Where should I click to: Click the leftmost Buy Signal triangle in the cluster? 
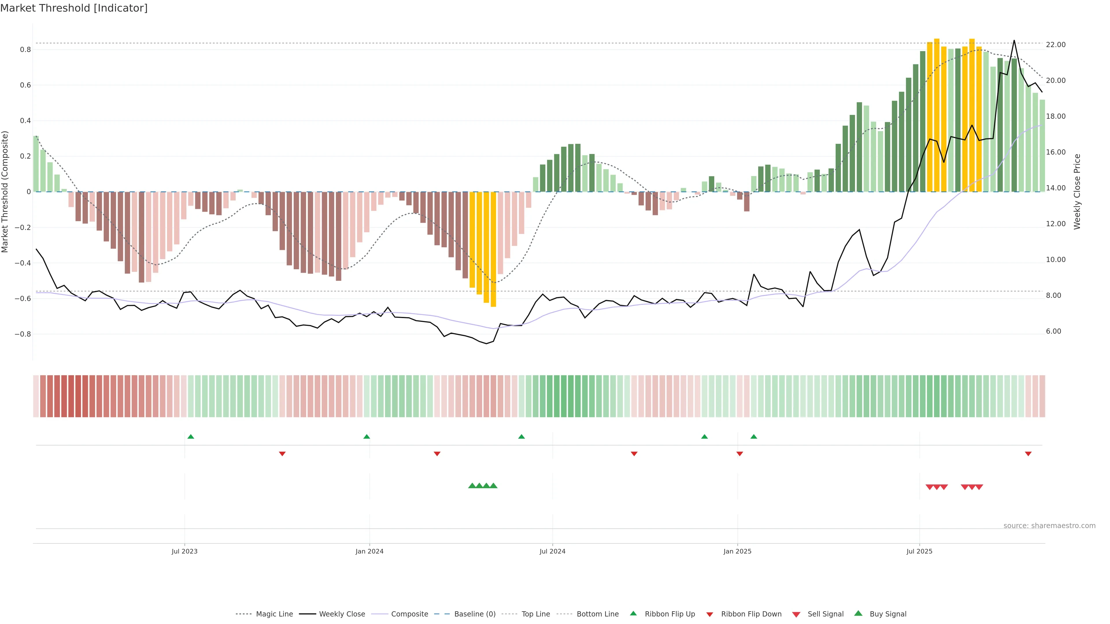point(472,486)
